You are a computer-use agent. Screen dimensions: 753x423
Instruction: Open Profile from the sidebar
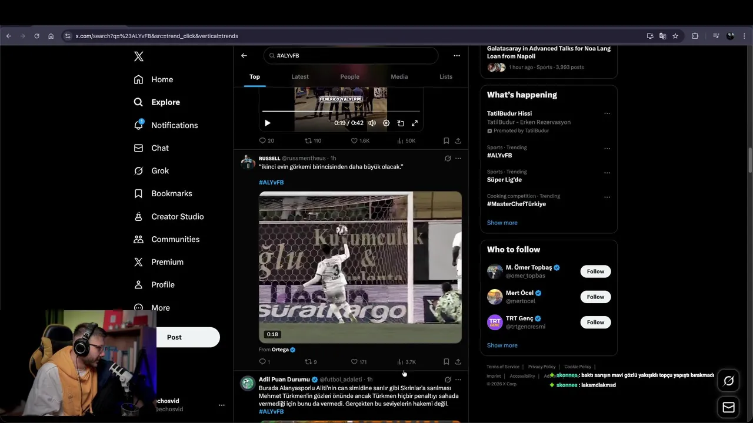click(x=154, y=284)
